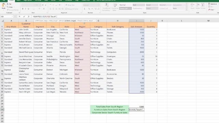Screen dimensions: 219x123
Task: Click the Region header cell
Action: tap(82, 25)
